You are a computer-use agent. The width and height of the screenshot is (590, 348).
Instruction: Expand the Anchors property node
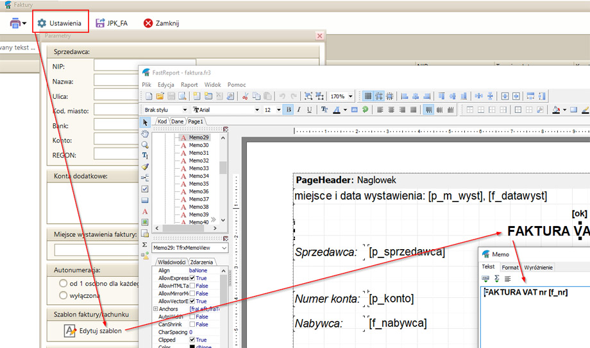pos(155,309)
